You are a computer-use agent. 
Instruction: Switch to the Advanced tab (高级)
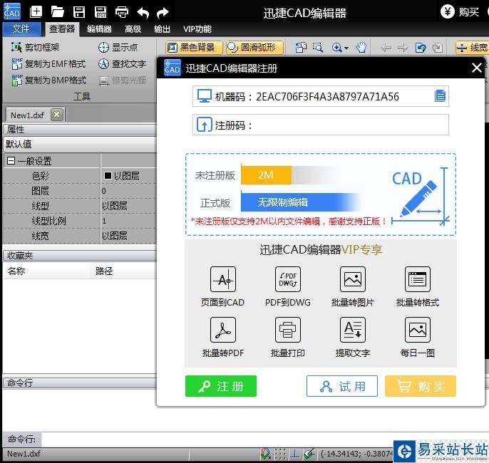133,29
